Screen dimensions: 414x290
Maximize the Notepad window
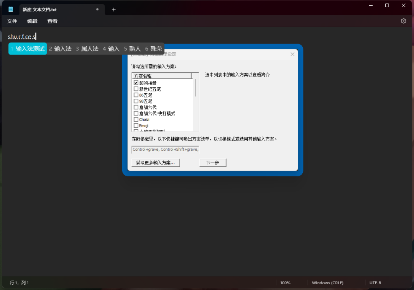tap(387, 5)
